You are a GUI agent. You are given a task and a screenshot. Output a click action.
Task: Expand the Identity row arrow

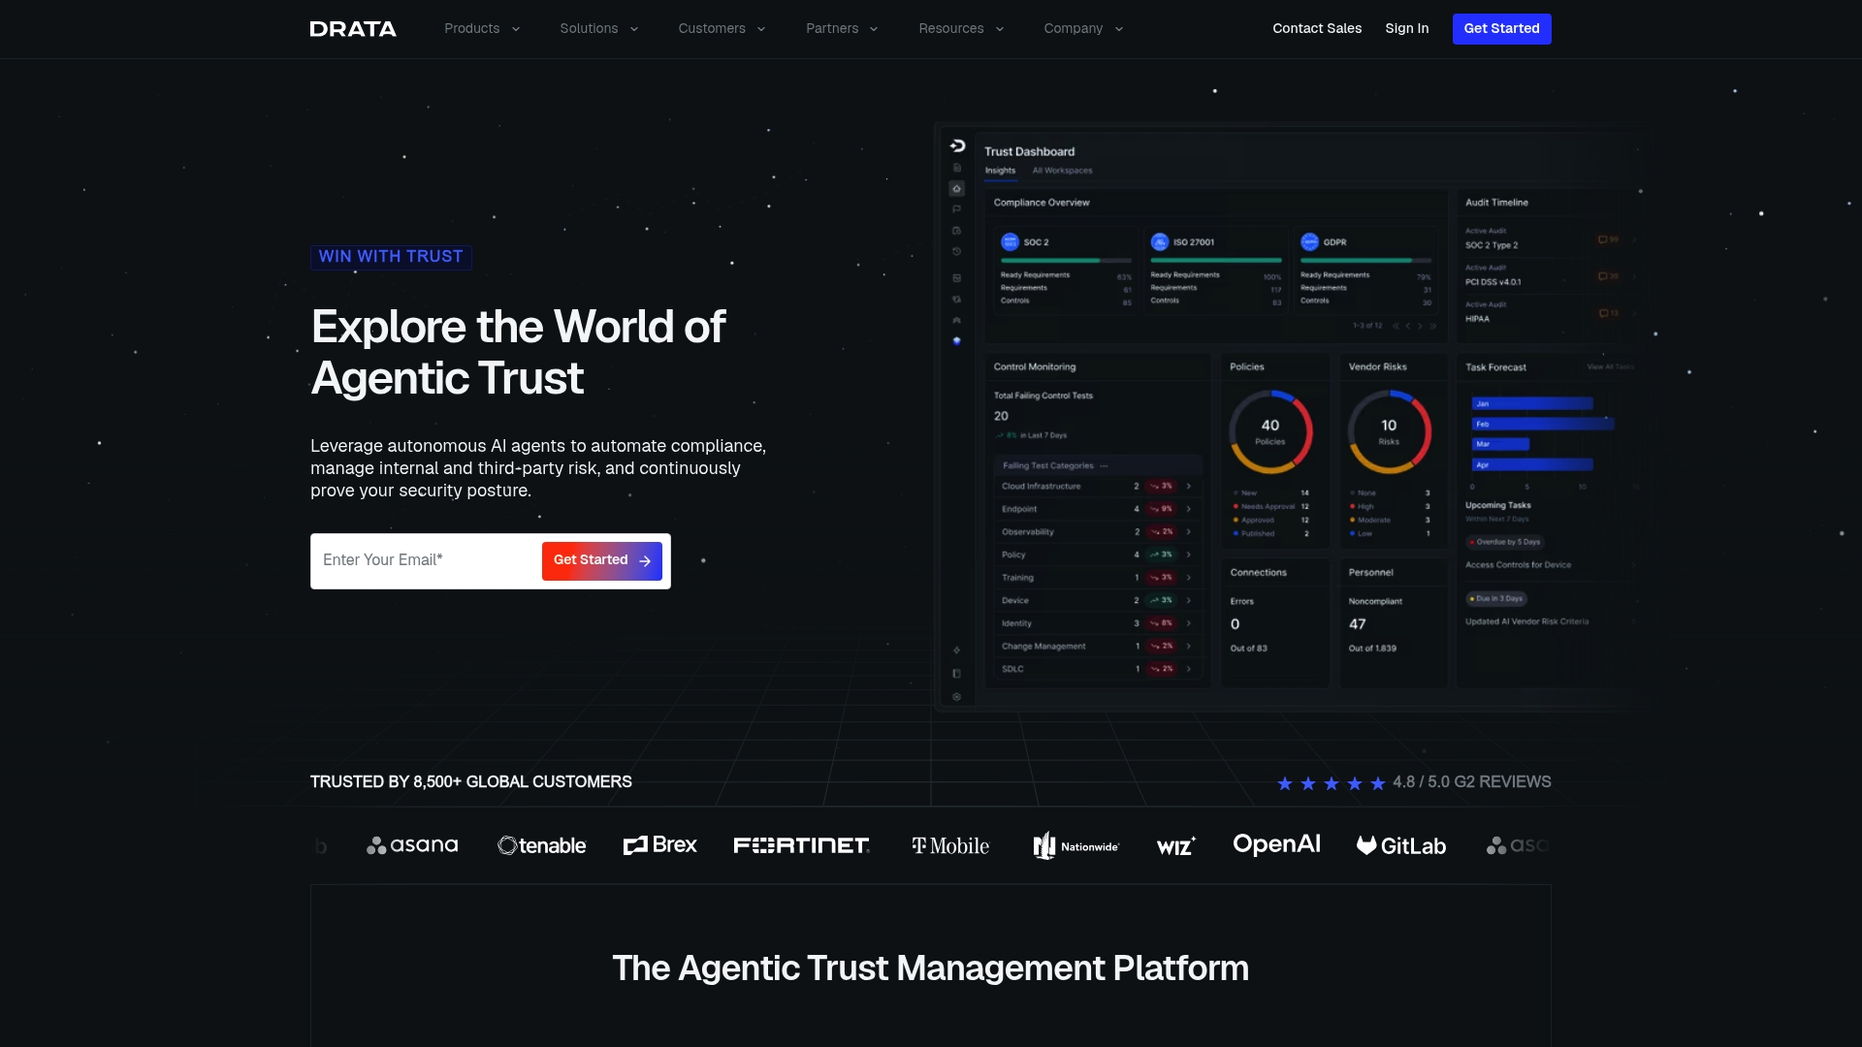(x=1188, y=623)
